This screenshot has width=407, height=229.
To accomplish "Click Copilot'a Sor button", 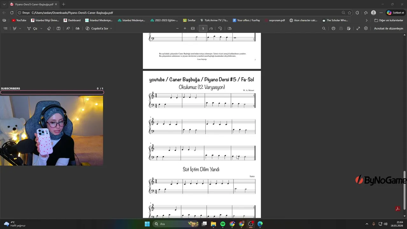I will tap(97, 28).
